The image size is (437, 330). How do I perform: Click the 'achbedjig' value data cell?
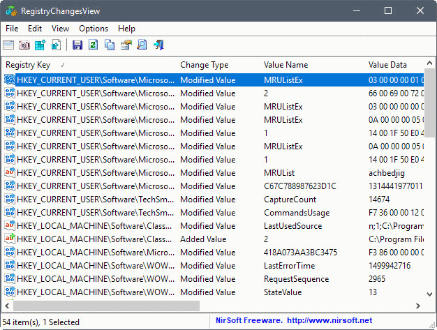[387, 172]
